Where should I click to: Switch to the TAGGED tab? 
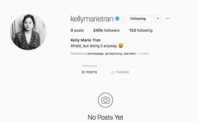pyautogui.click(x=120, y=72)
